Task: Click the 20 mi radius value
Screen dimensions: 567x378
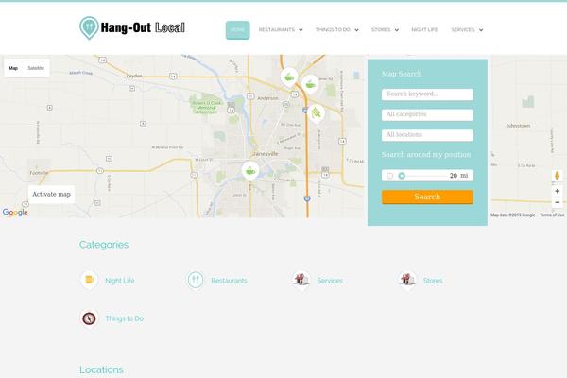Action: tap(458, 176)
